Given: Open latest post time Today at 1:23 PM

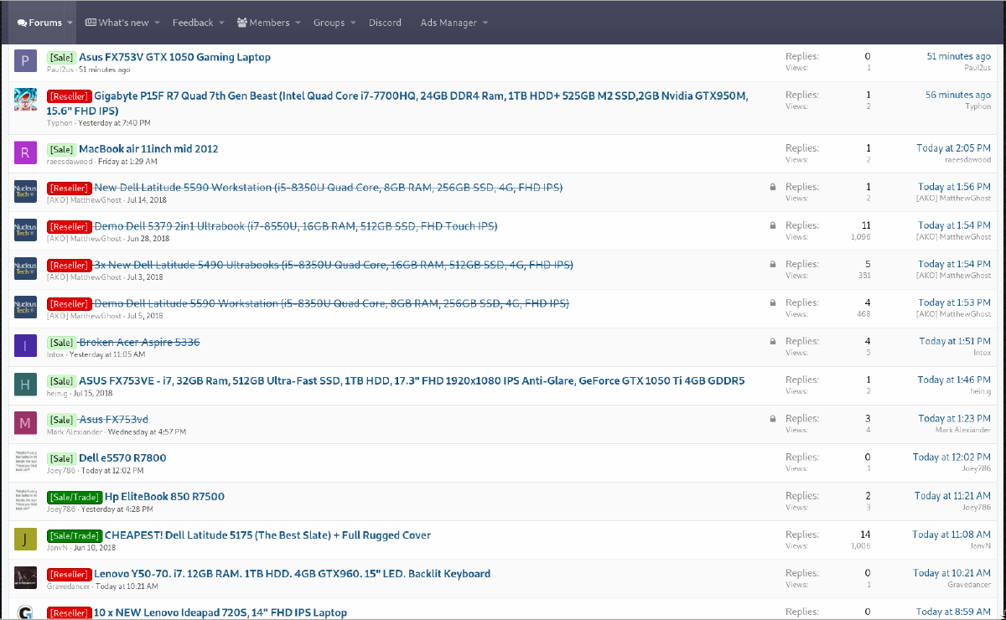Looking at the screenshot, I should [x=954, y=418].
